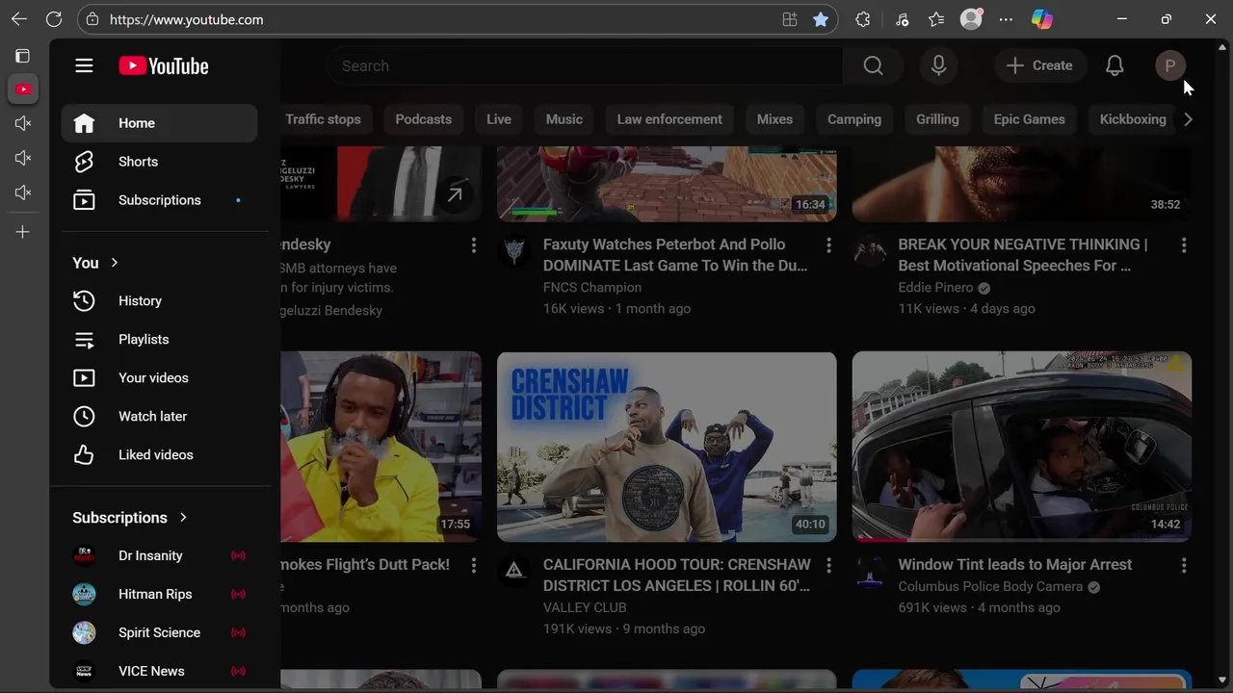Open more options for Bendesky ad
The image size is (1233, 693).
pos(473,246)
